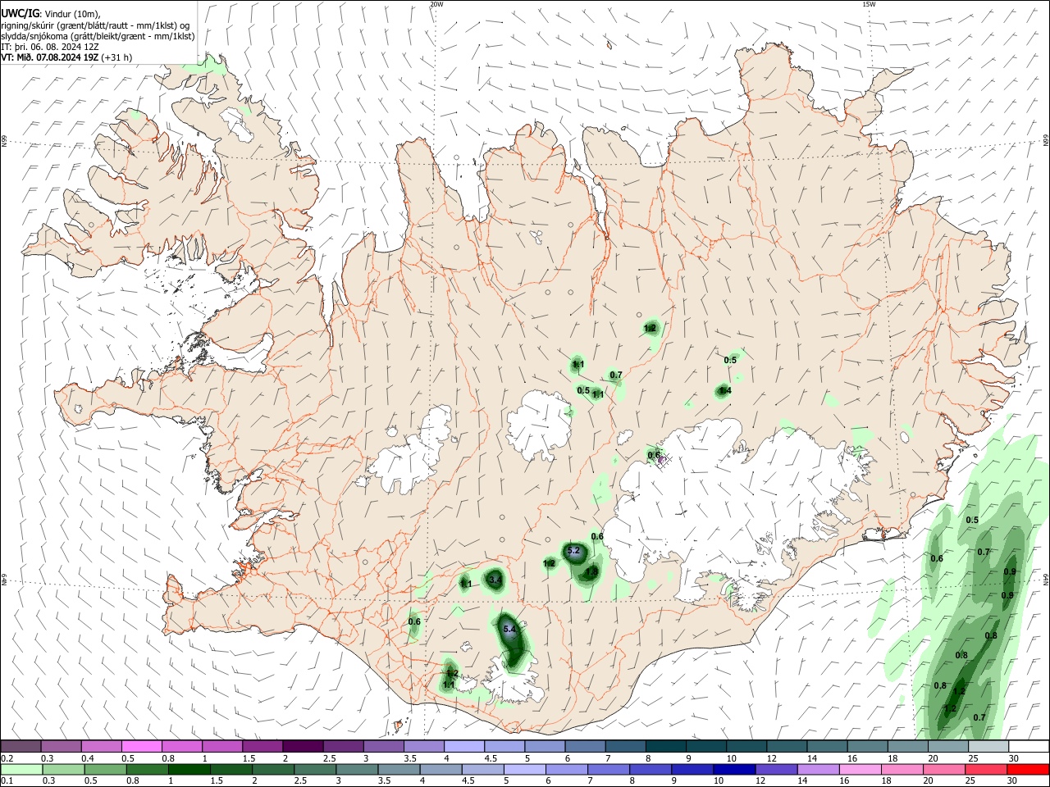This screenshot has width=1050, height=787.
Task: Pick the palest green 0.1 swatch in lower legend
Action: click(x=21, y=769)
